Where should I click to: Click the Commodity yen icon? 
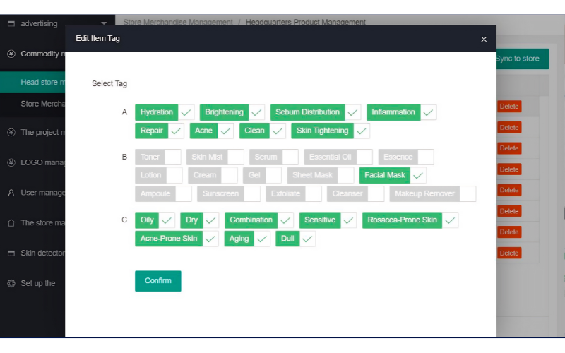pyautogui.click(x=11, y=54)
